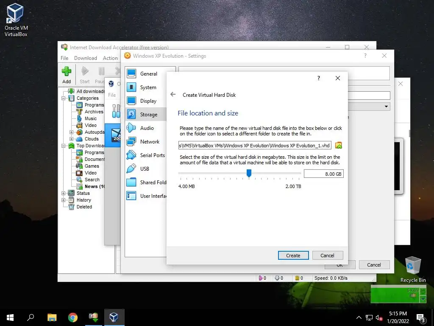Click the wizard's help question mark
The height and width of the screenshot is (326, 434).
(319, 78)
